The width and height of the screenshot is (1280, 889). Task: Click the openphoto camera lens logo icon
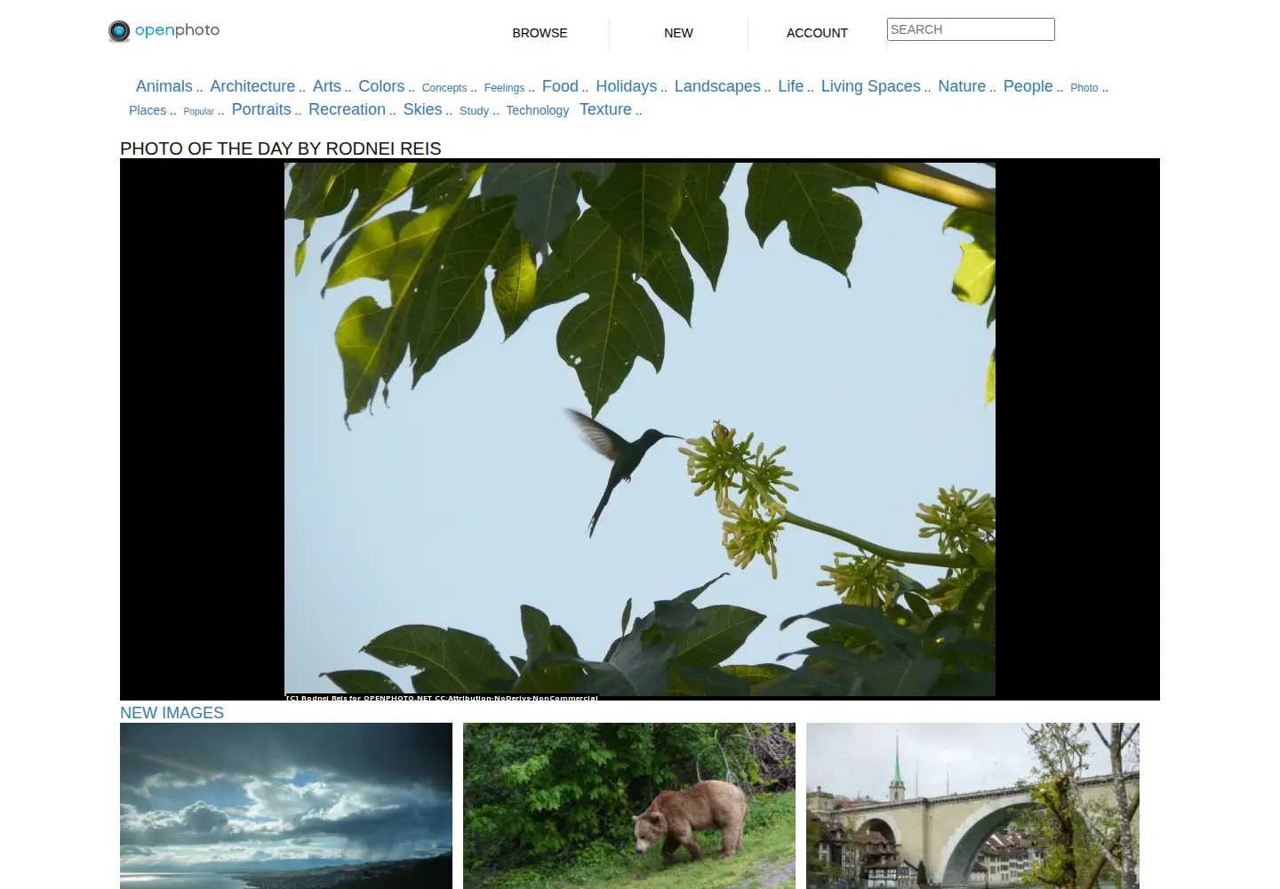click(x=119, y=31)
